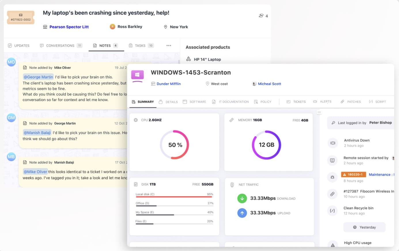Click the Antivirus Down alert icon

333,143
